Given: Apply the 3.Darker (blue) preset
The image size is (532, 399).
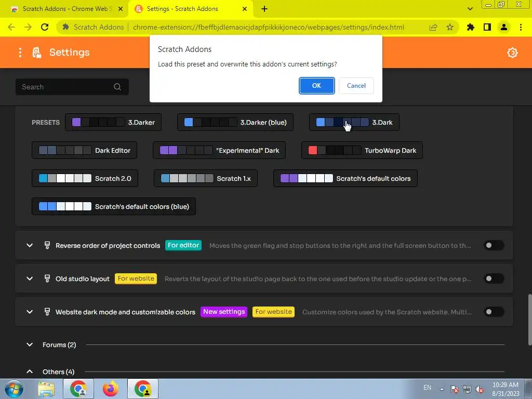Looking at the screenshot, I should [235, 122].
